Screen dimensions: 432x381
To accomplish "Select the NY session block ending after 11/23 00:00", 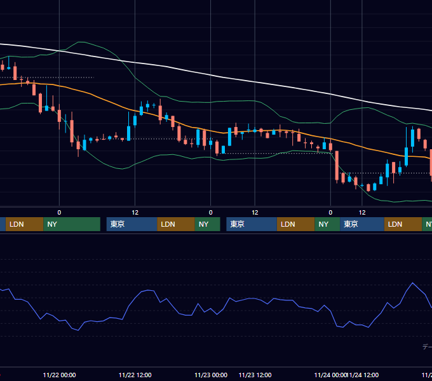I will tap(208, 224).
